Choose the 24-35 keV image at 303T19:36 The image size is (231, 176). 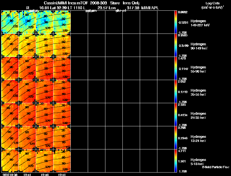[10, 114]
